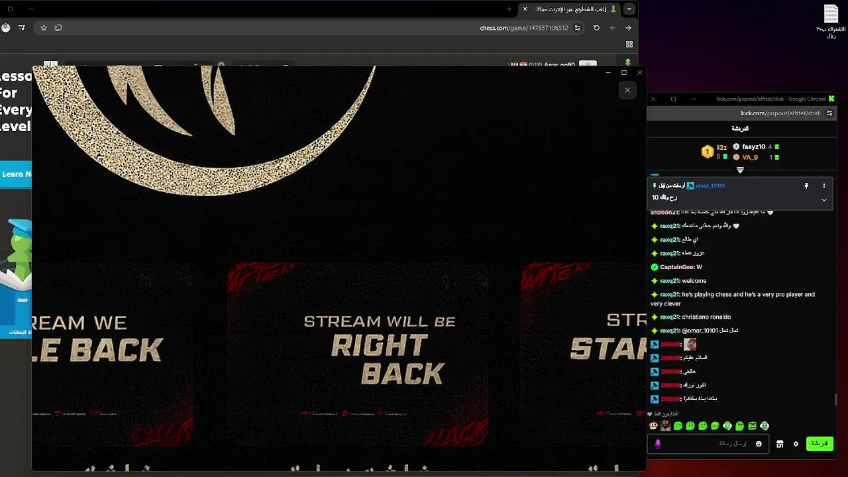Open the emoji picker smiley in message box
Viewport: 848px width, 477px height.
pos(759,444)
